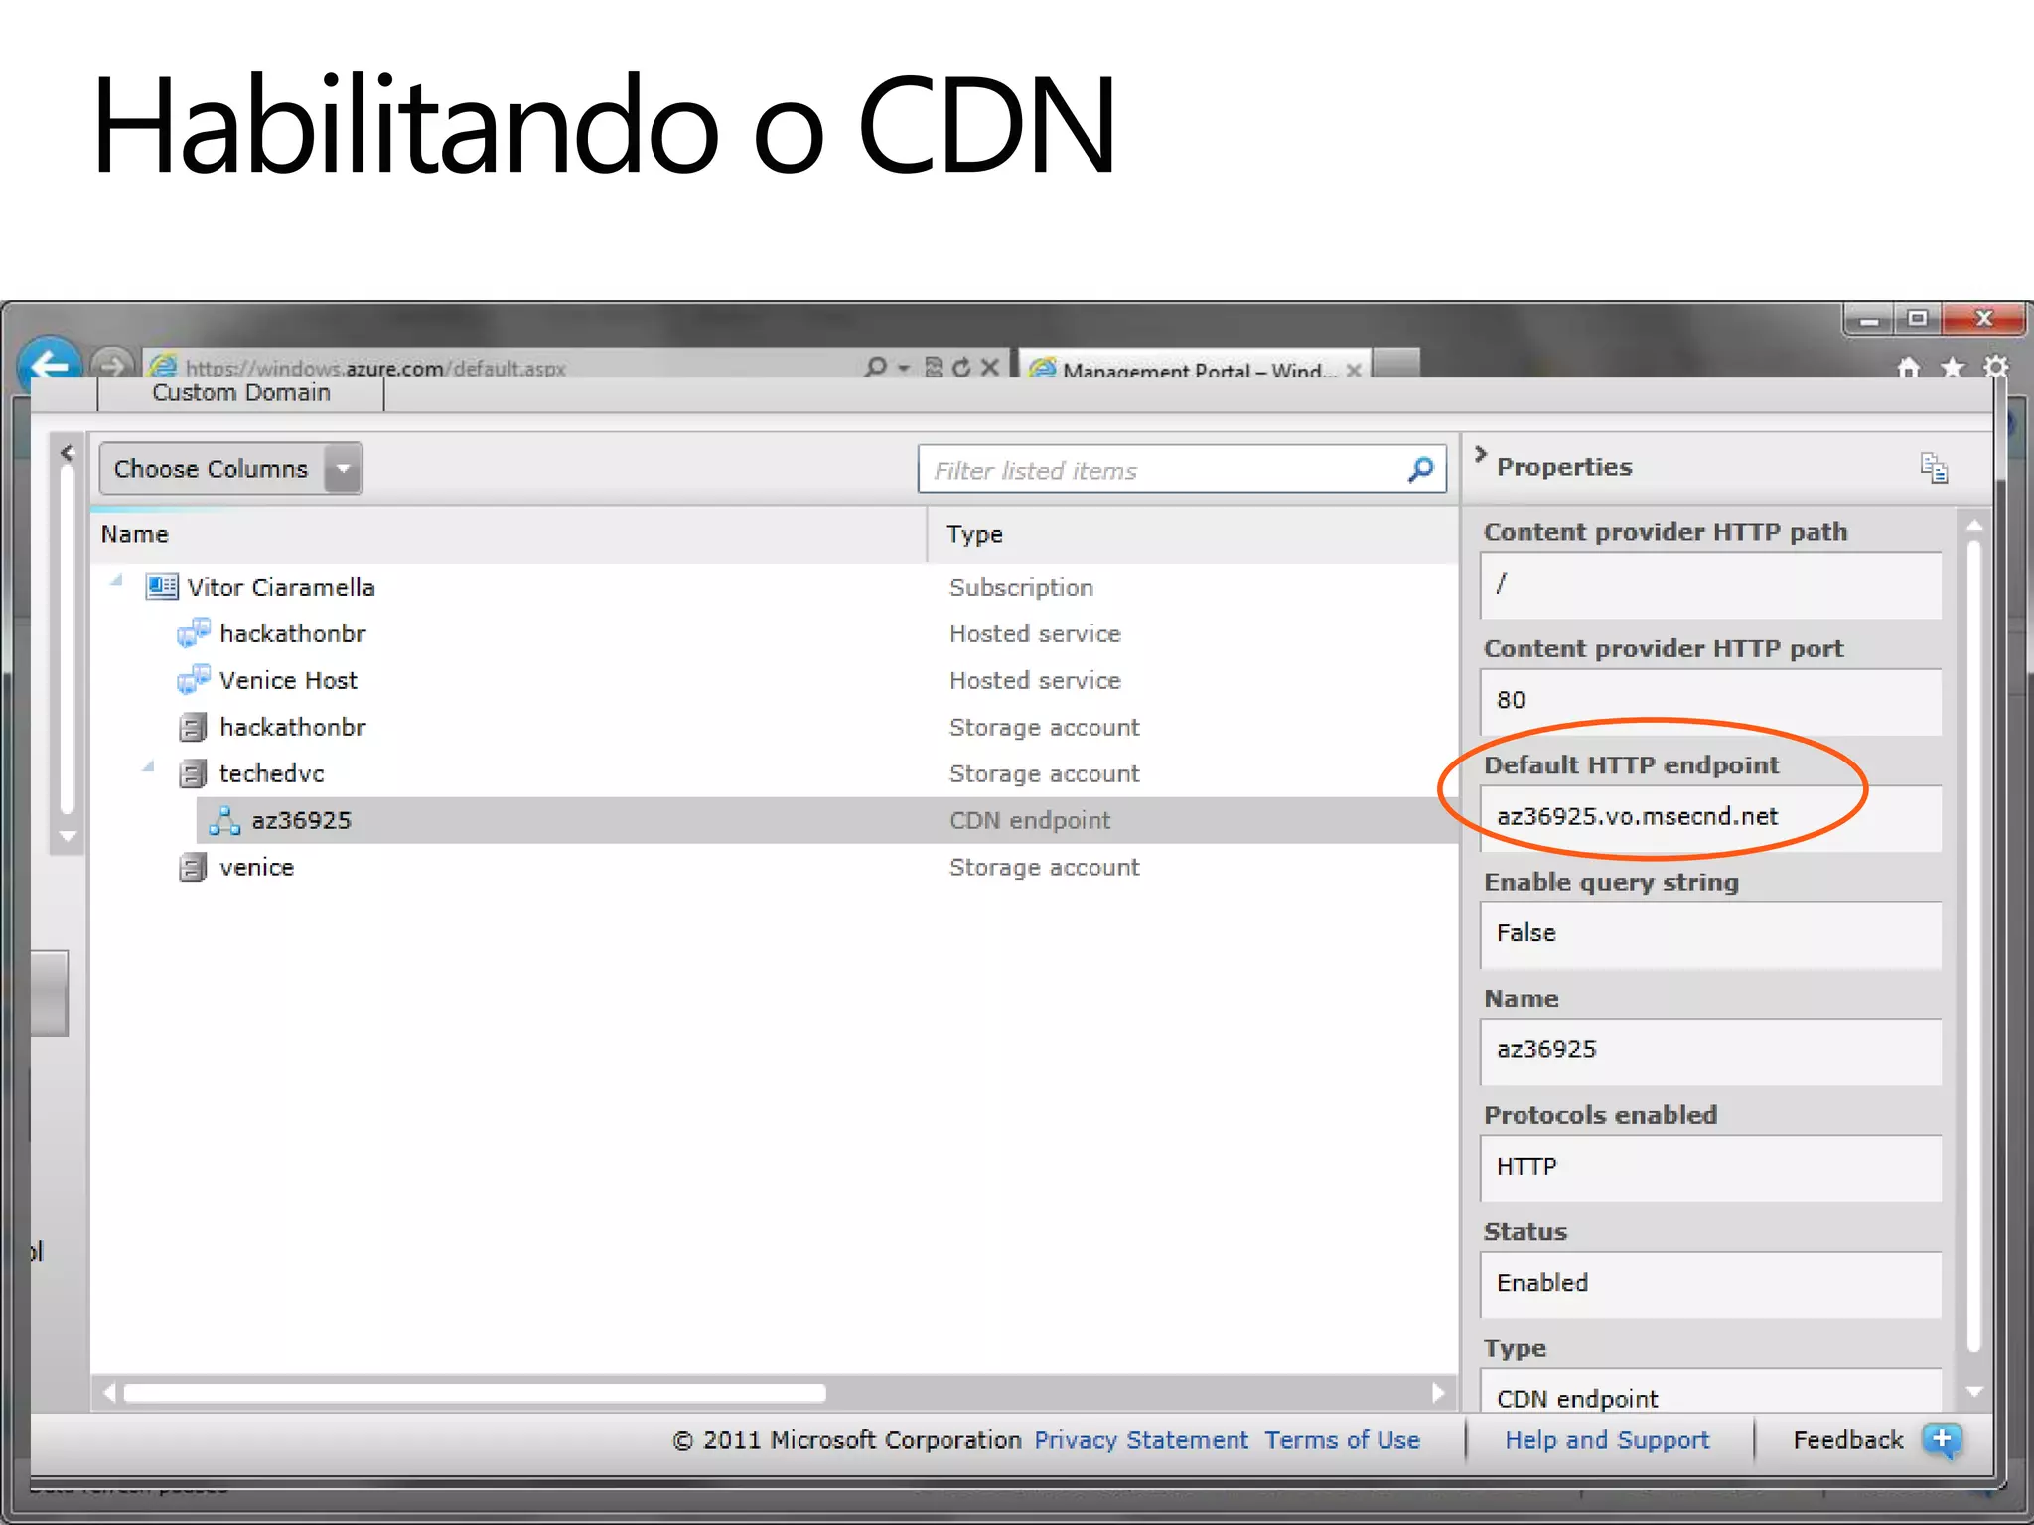This screenshot has width=2034, height=1525.
Task: Collapse the Vitor Ciaramella subscription node
Action: click(117, 581)
